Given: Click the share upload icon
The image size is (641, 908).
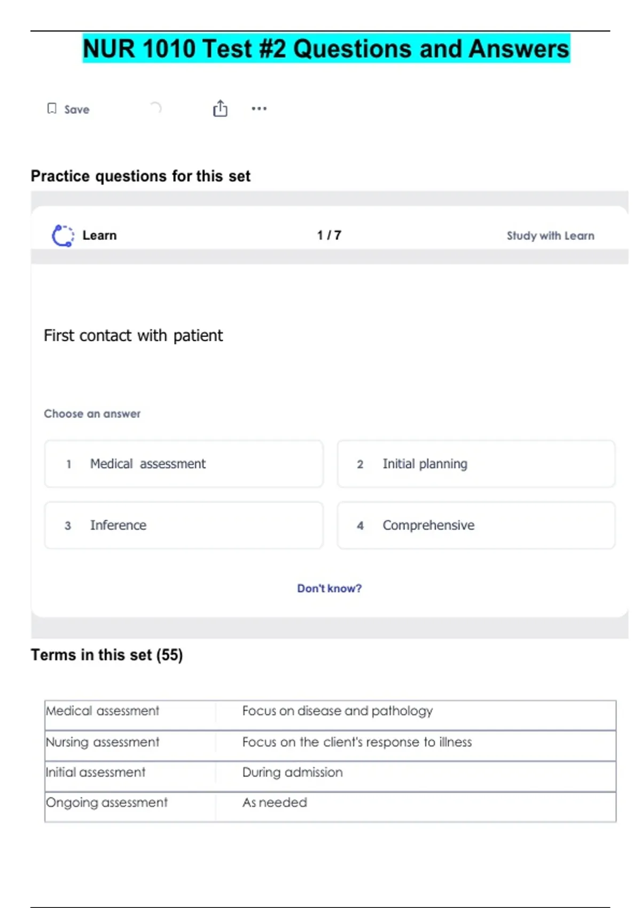Looking at the screenshot, I should (220, 108).
